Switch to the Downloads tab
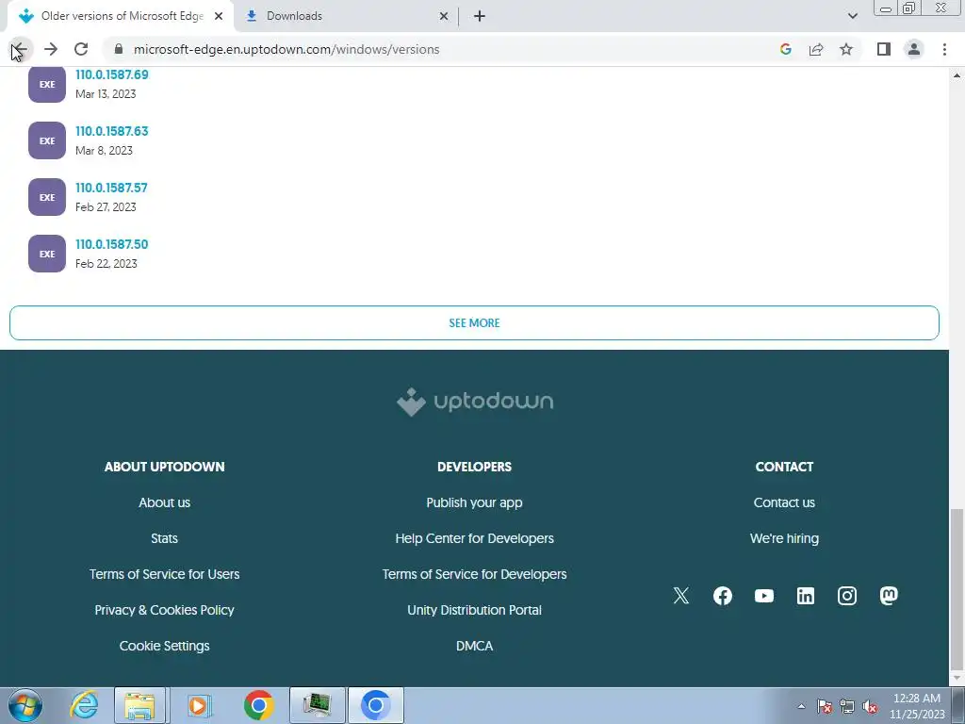The image size is (965, 724). click(347, 16)
